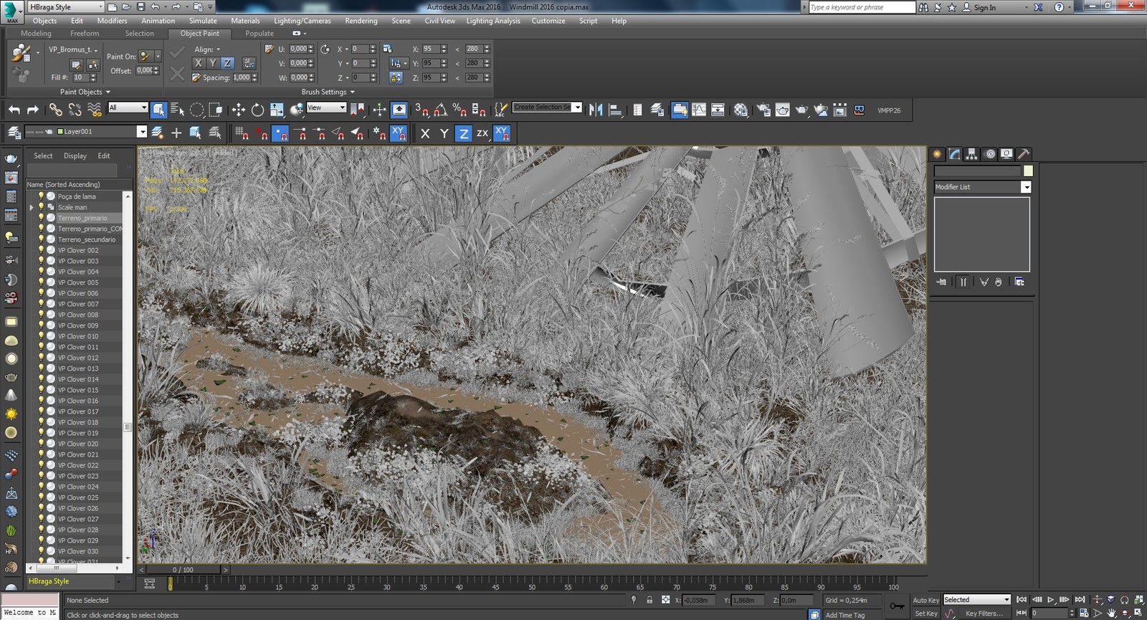Click the Name (Sorted Ascending) column header
Viewport: 1147px width, 620px height.
click(64, 184)
